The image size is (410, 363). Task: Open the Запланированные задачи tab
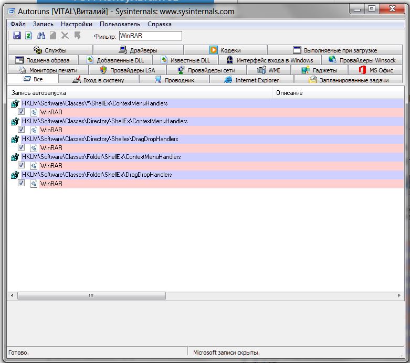coord(349,80)
